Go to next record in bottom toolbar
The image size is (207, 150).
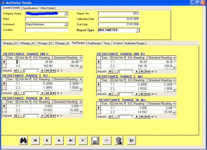47,141
